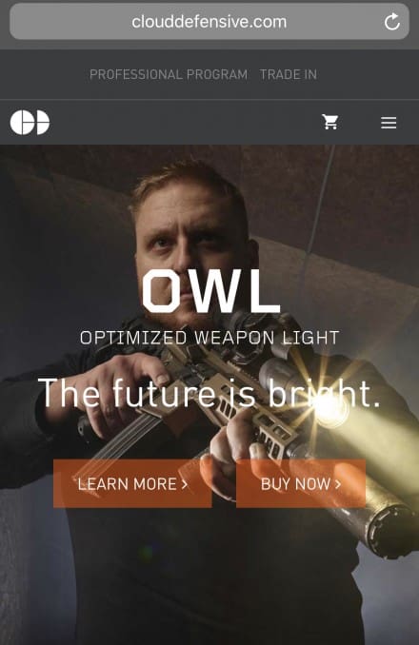419x645 pixels.
Task: Click the arrow chevron in Buy Now
Action: tap(338, 483)
